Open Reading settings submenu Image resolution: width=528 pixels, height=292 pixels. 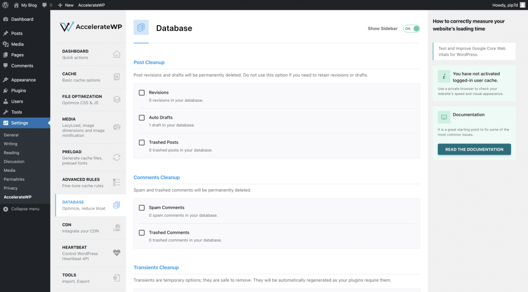(11, 153)
